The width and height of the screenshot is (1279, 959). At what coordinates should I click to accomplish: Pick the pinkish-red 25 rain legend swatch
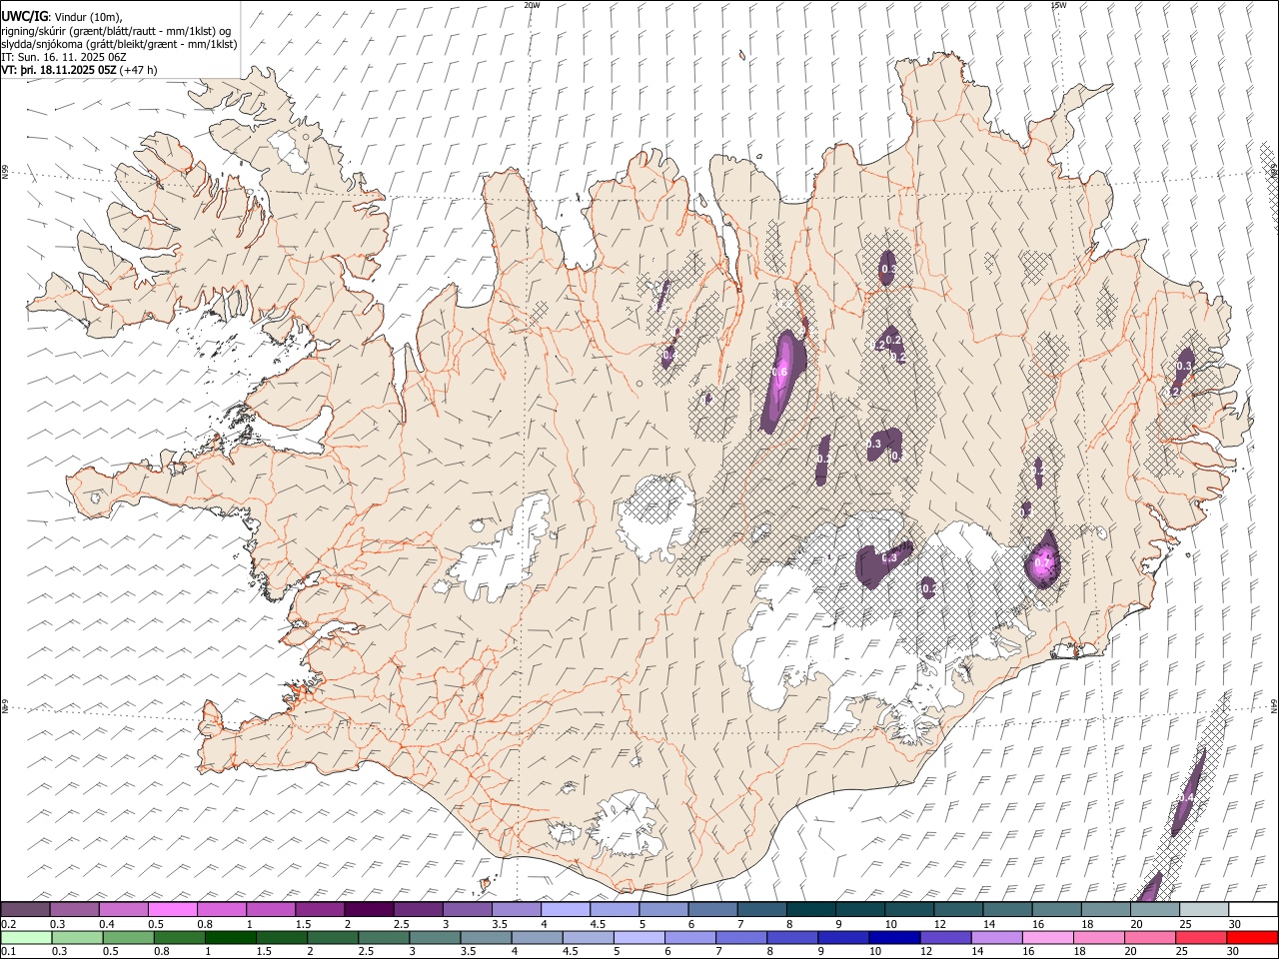[x=1200, y=937]
